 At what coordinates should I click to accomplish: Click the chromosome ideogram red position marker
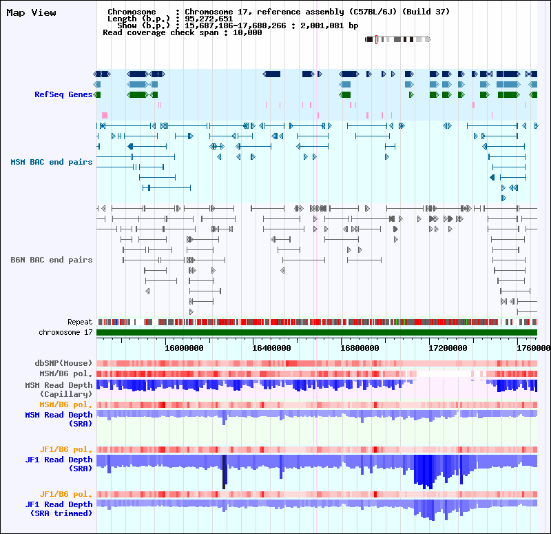tap(376, 39)
